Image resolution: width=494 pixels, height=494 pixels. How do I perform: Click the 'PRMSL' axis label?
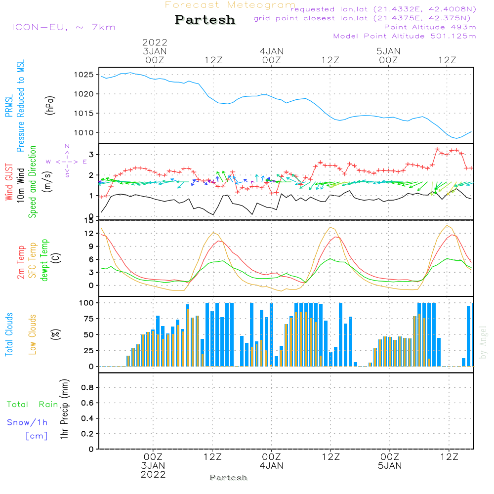point(9,105)
